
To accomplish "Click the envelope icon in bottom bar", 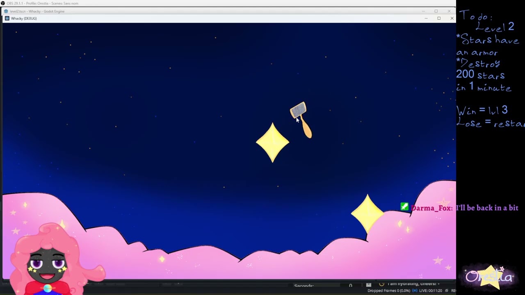I will point(368,285).
